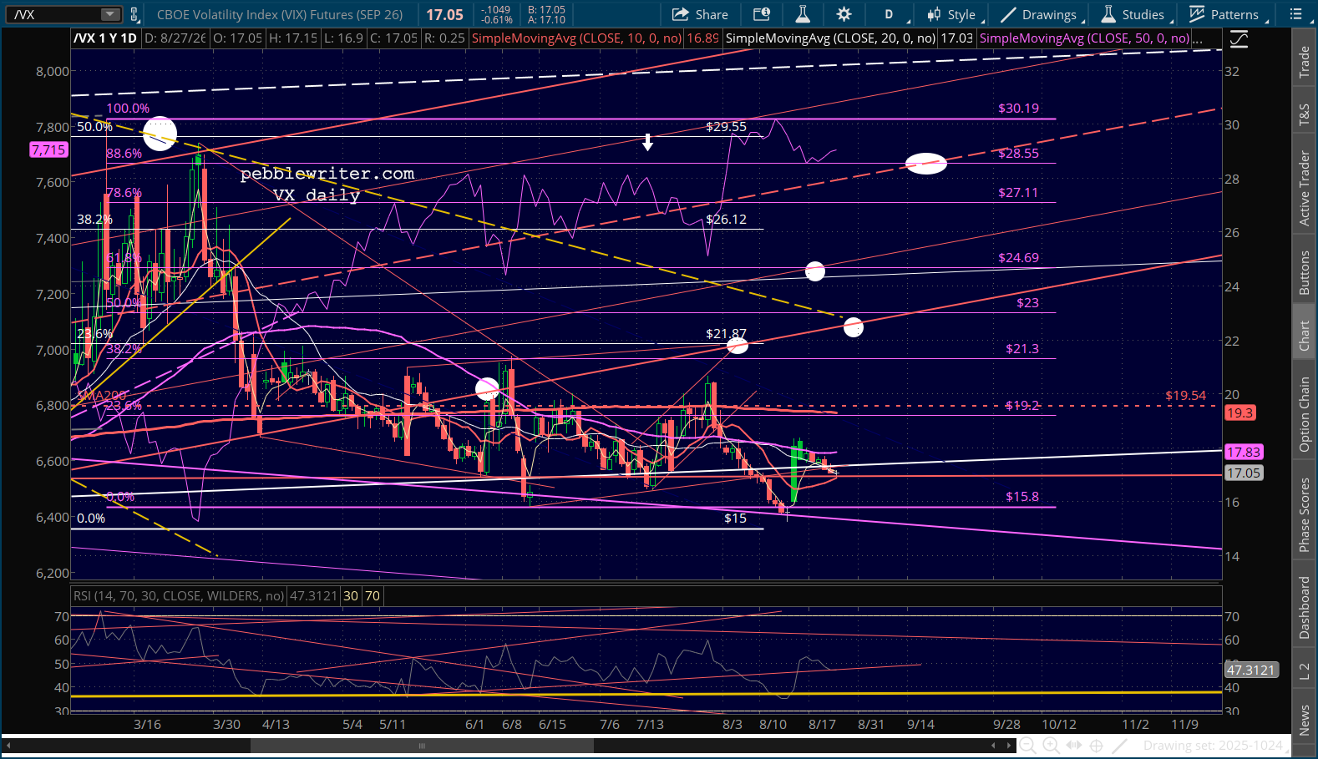This screenshot has height=759, width=1318.
Task: Open the Drawings menu
Action: pyautogui.click(x=1039, y=14)
